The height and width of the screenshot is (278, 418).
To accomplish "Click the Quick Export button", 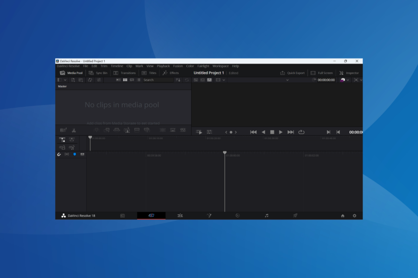I will (x=292, y=73).
